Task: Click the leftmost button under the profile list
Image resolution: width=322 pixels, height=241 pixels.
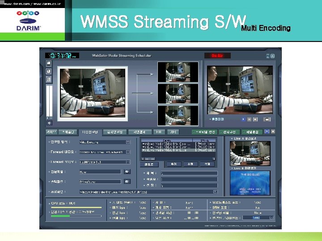Action: 149,164
